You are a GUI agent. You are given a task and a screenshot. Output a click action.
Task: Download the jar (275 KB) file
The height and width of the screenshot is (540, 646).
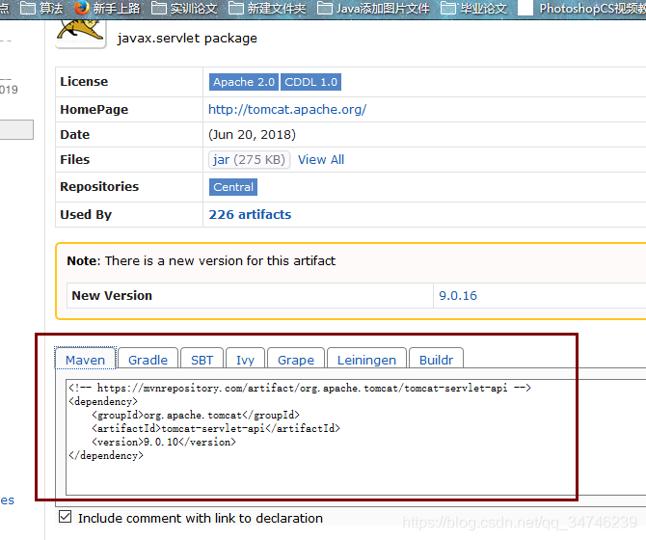coord(250,159)
